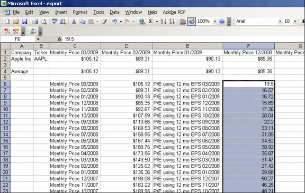Run the Spelling check icon
Viewport: 305px width, 193px height.
pos(55,21)
